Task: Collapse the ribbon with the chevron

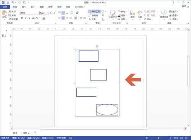Action: 188,23
